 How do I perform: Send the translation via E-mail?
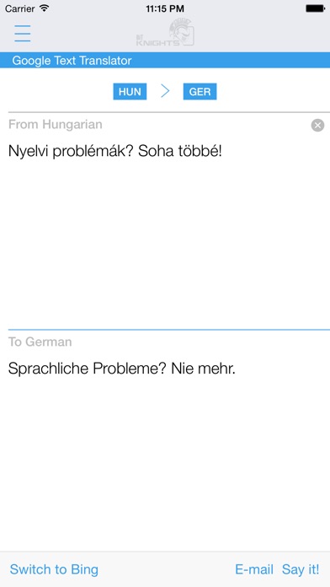(x=254, y=569)
